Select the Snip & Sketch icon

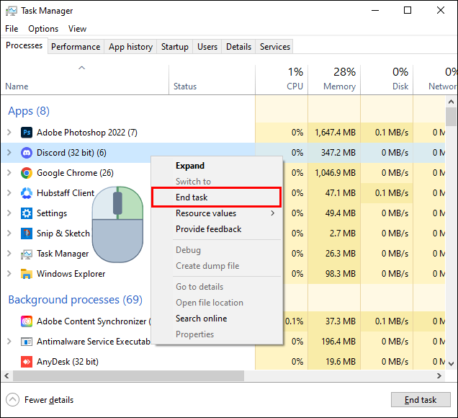tap(27, 234)
